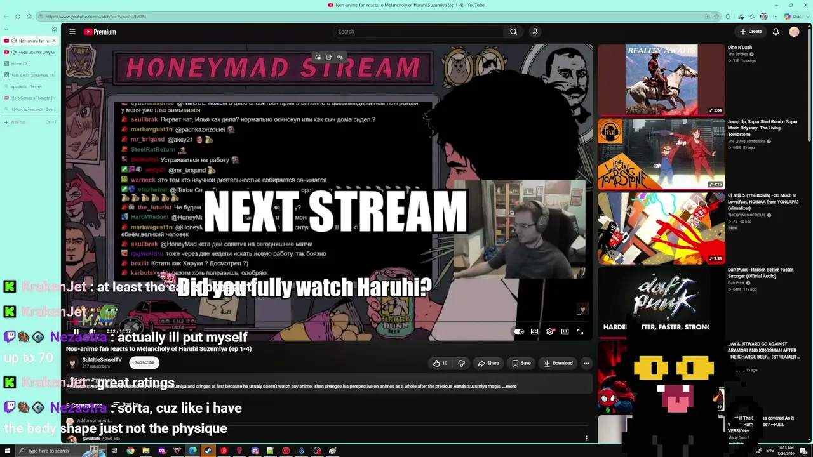Go to YouTube Premium home logo
813x457 pixels.
[100, 32]
